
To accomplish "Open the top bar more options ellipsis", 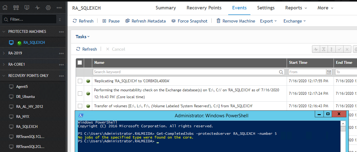I will coord(59,8).
